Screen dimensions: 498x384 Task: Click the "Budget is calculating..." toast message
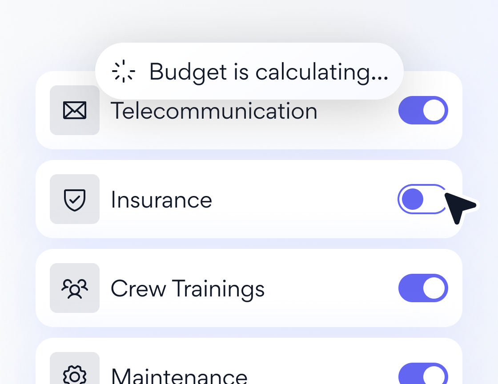point(269,71)
